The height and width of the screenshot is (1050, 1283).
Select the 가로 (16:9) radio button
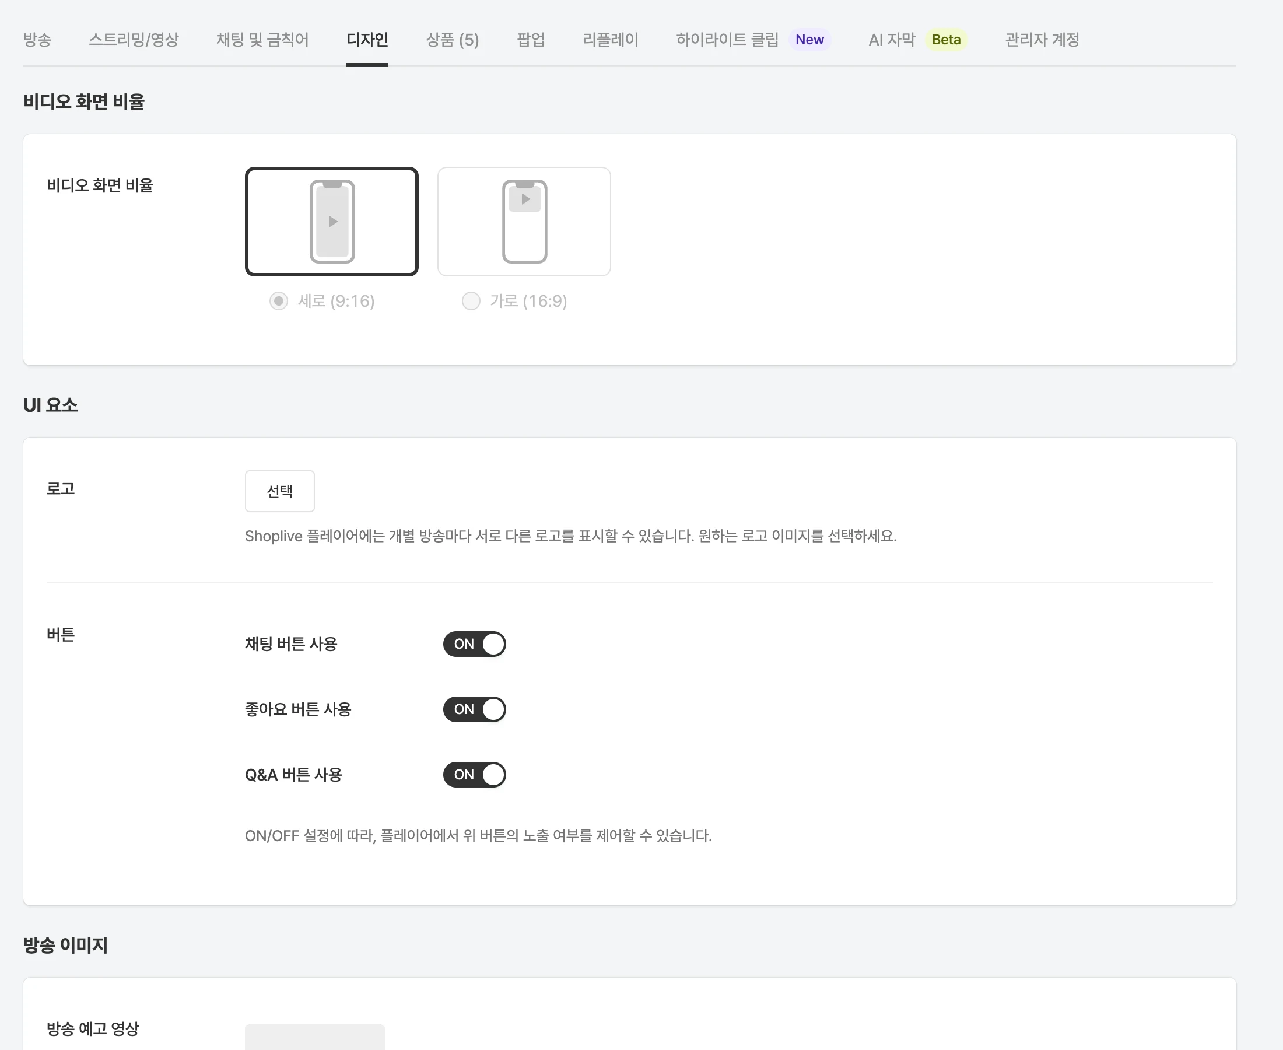471,300
